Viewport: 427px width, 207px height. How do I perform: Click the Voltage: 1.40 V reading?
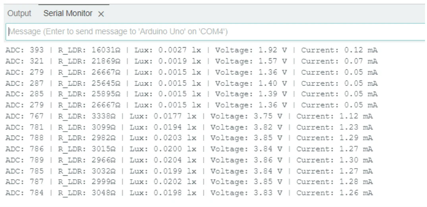tap(251, 83)
